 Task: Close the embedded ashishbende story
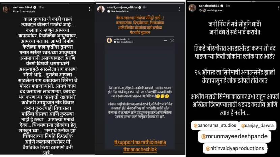[172, 41]
